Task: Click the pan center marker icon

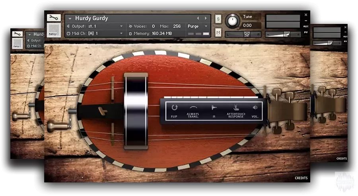Action: point(247,35)
